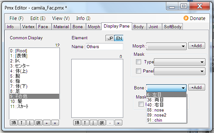214x133 pixels.
Task: Switch to the Morph tab
Action: pos(94,27)
